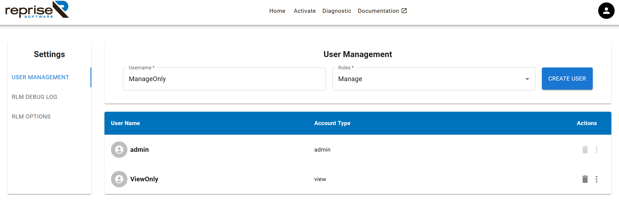Go to the Home page
Screen dimensions: 619x204
(x=277, y=11)
